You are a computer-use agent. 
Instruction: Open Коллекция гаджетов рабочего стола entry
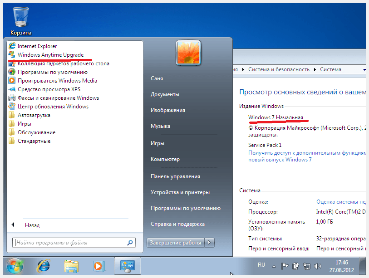64,63
